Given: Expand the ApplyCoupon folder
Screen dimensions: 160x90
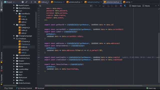Looking at the screenshot, I should pos(14,5).
